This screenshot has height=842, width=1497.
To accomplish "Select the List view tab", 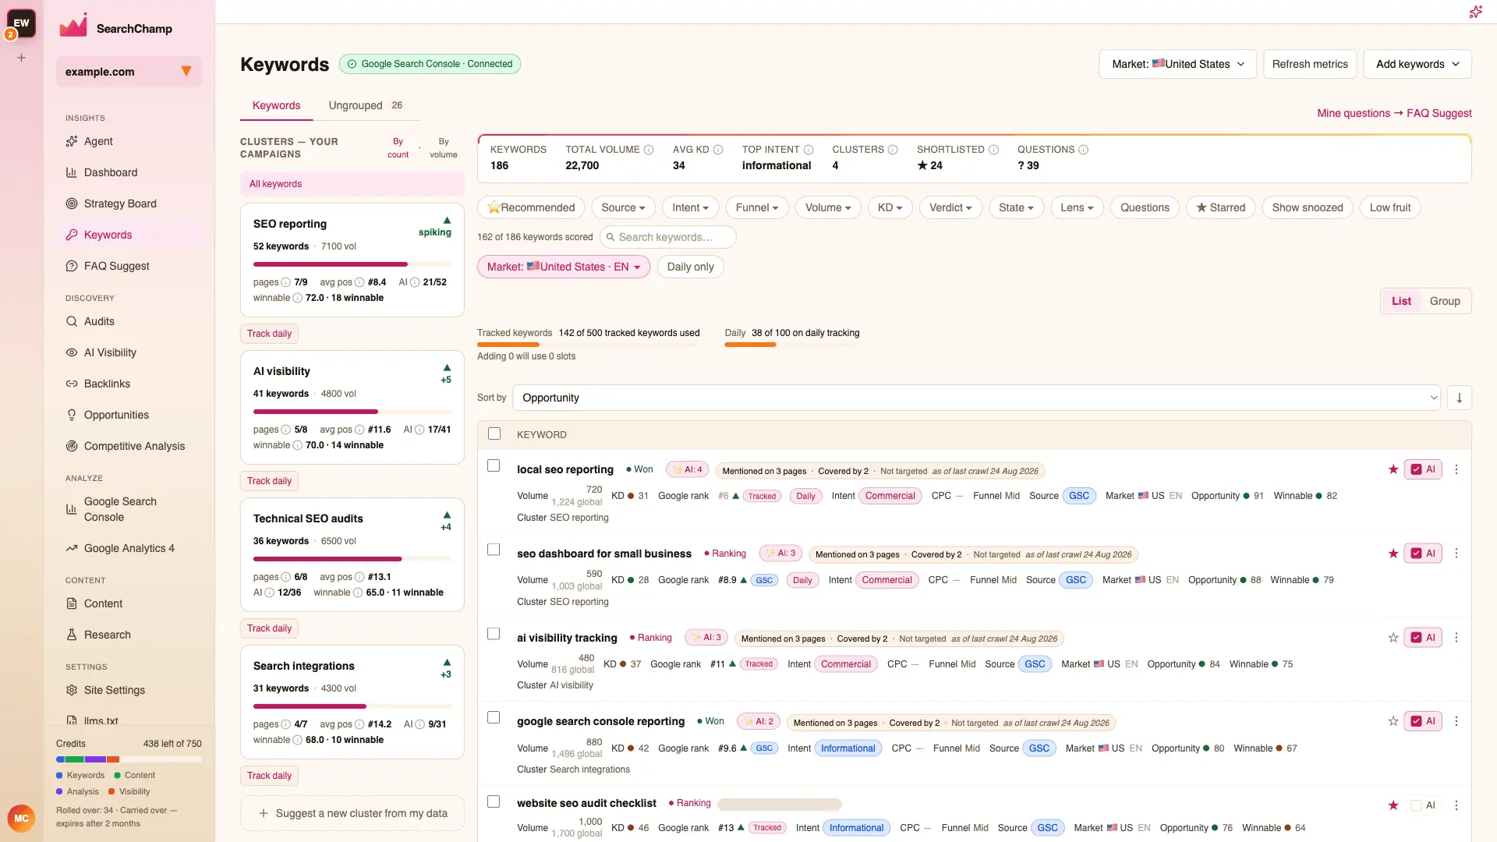I will [1401, 301].
